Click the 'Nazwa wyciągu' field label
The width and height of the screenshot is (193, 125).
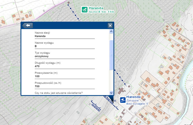pos(44,43)
